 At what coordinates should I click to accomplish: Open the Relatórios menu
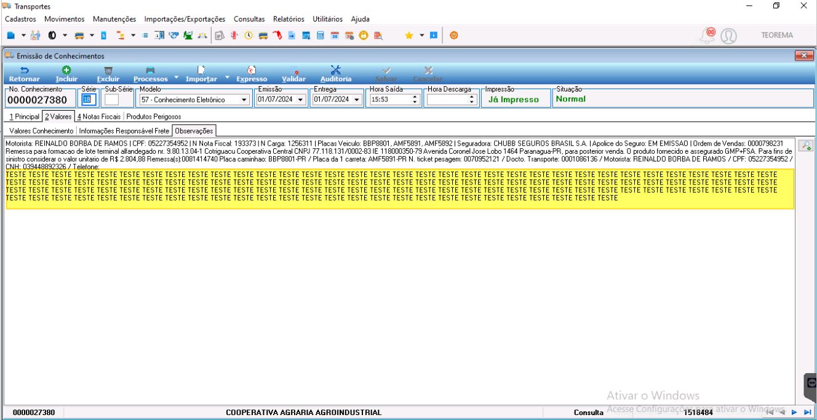(x=289, y=19)
